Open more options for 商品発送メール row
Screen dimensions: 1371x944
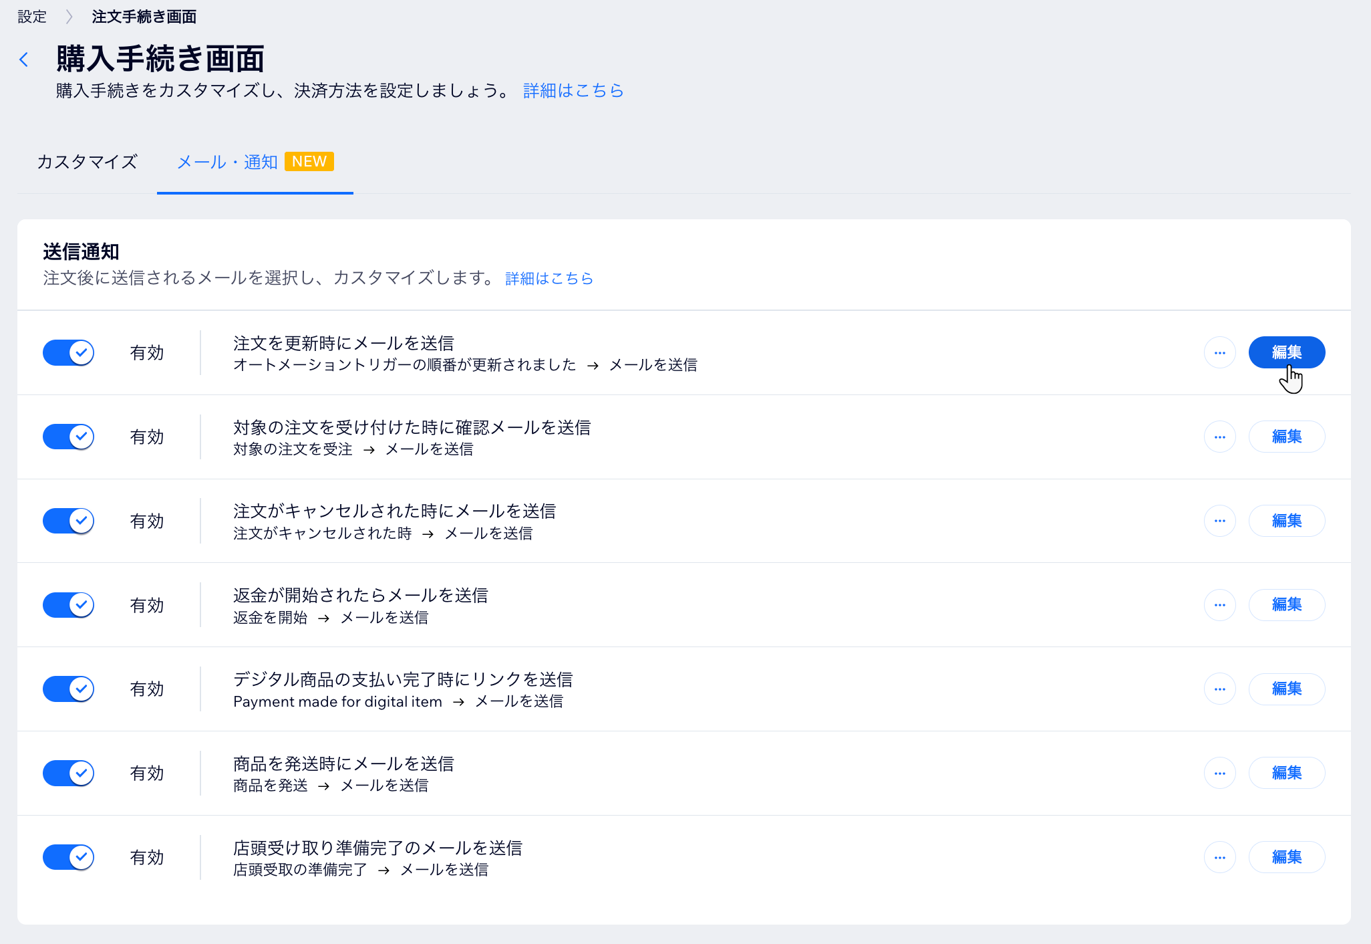click(1219, 773)
